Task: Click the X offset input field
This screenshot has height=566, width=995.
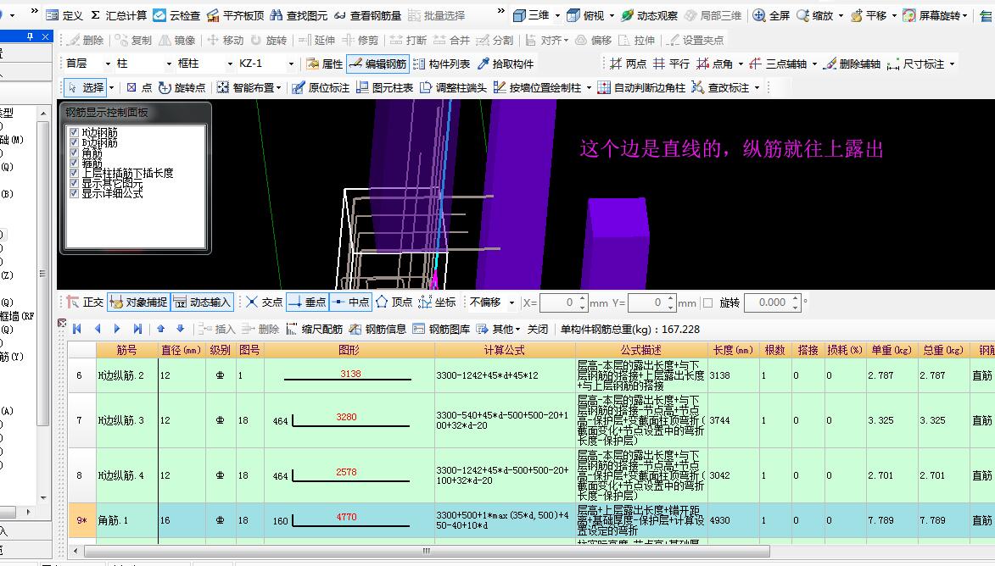Action: tap(563, 303)
